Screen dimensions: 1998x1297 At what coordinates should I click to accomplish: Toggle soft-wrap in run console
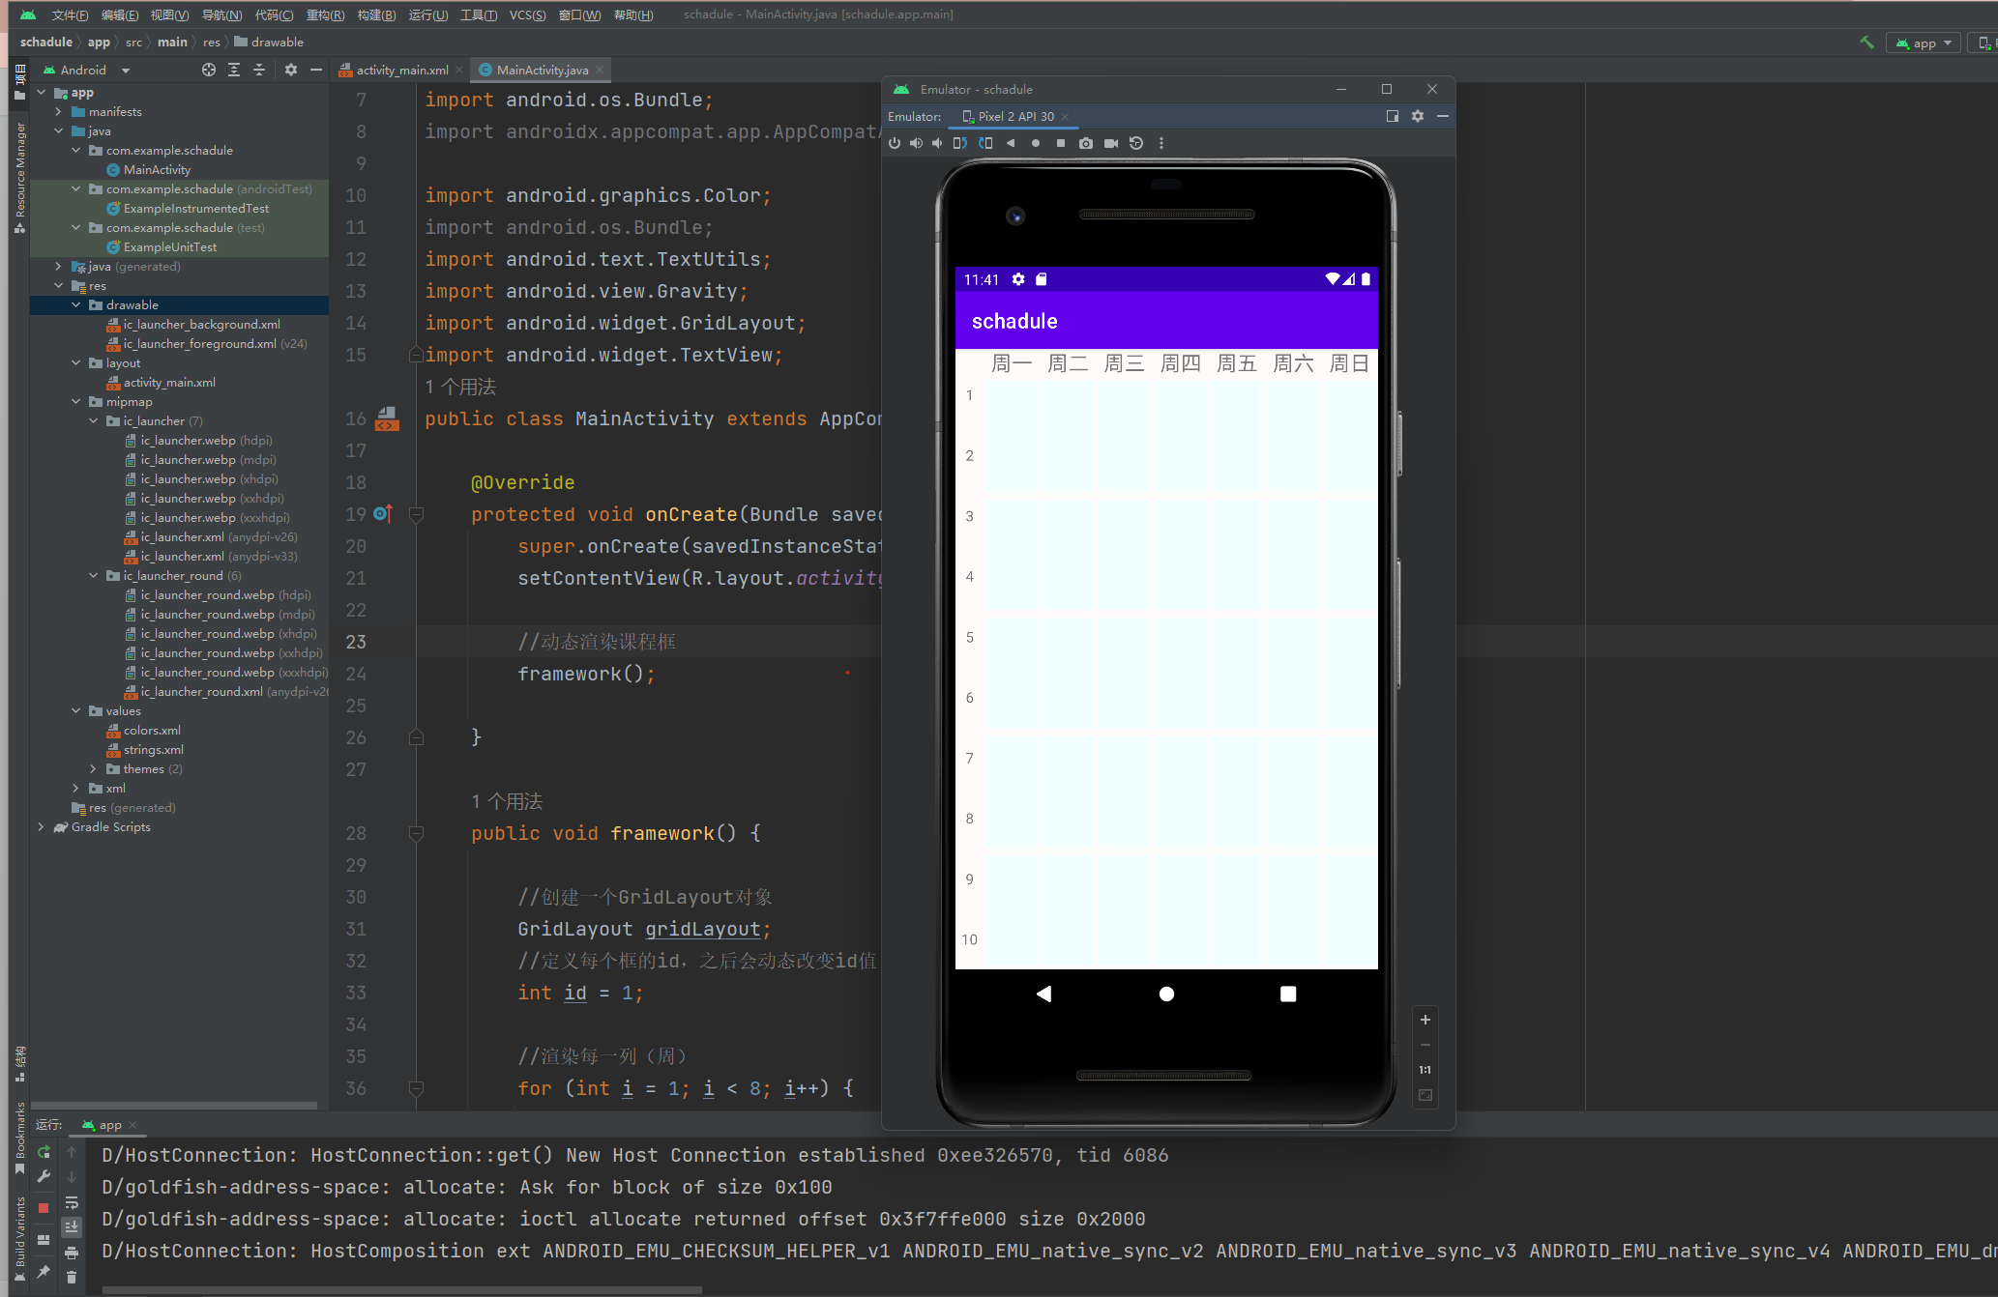click(x=72, y=1202)
